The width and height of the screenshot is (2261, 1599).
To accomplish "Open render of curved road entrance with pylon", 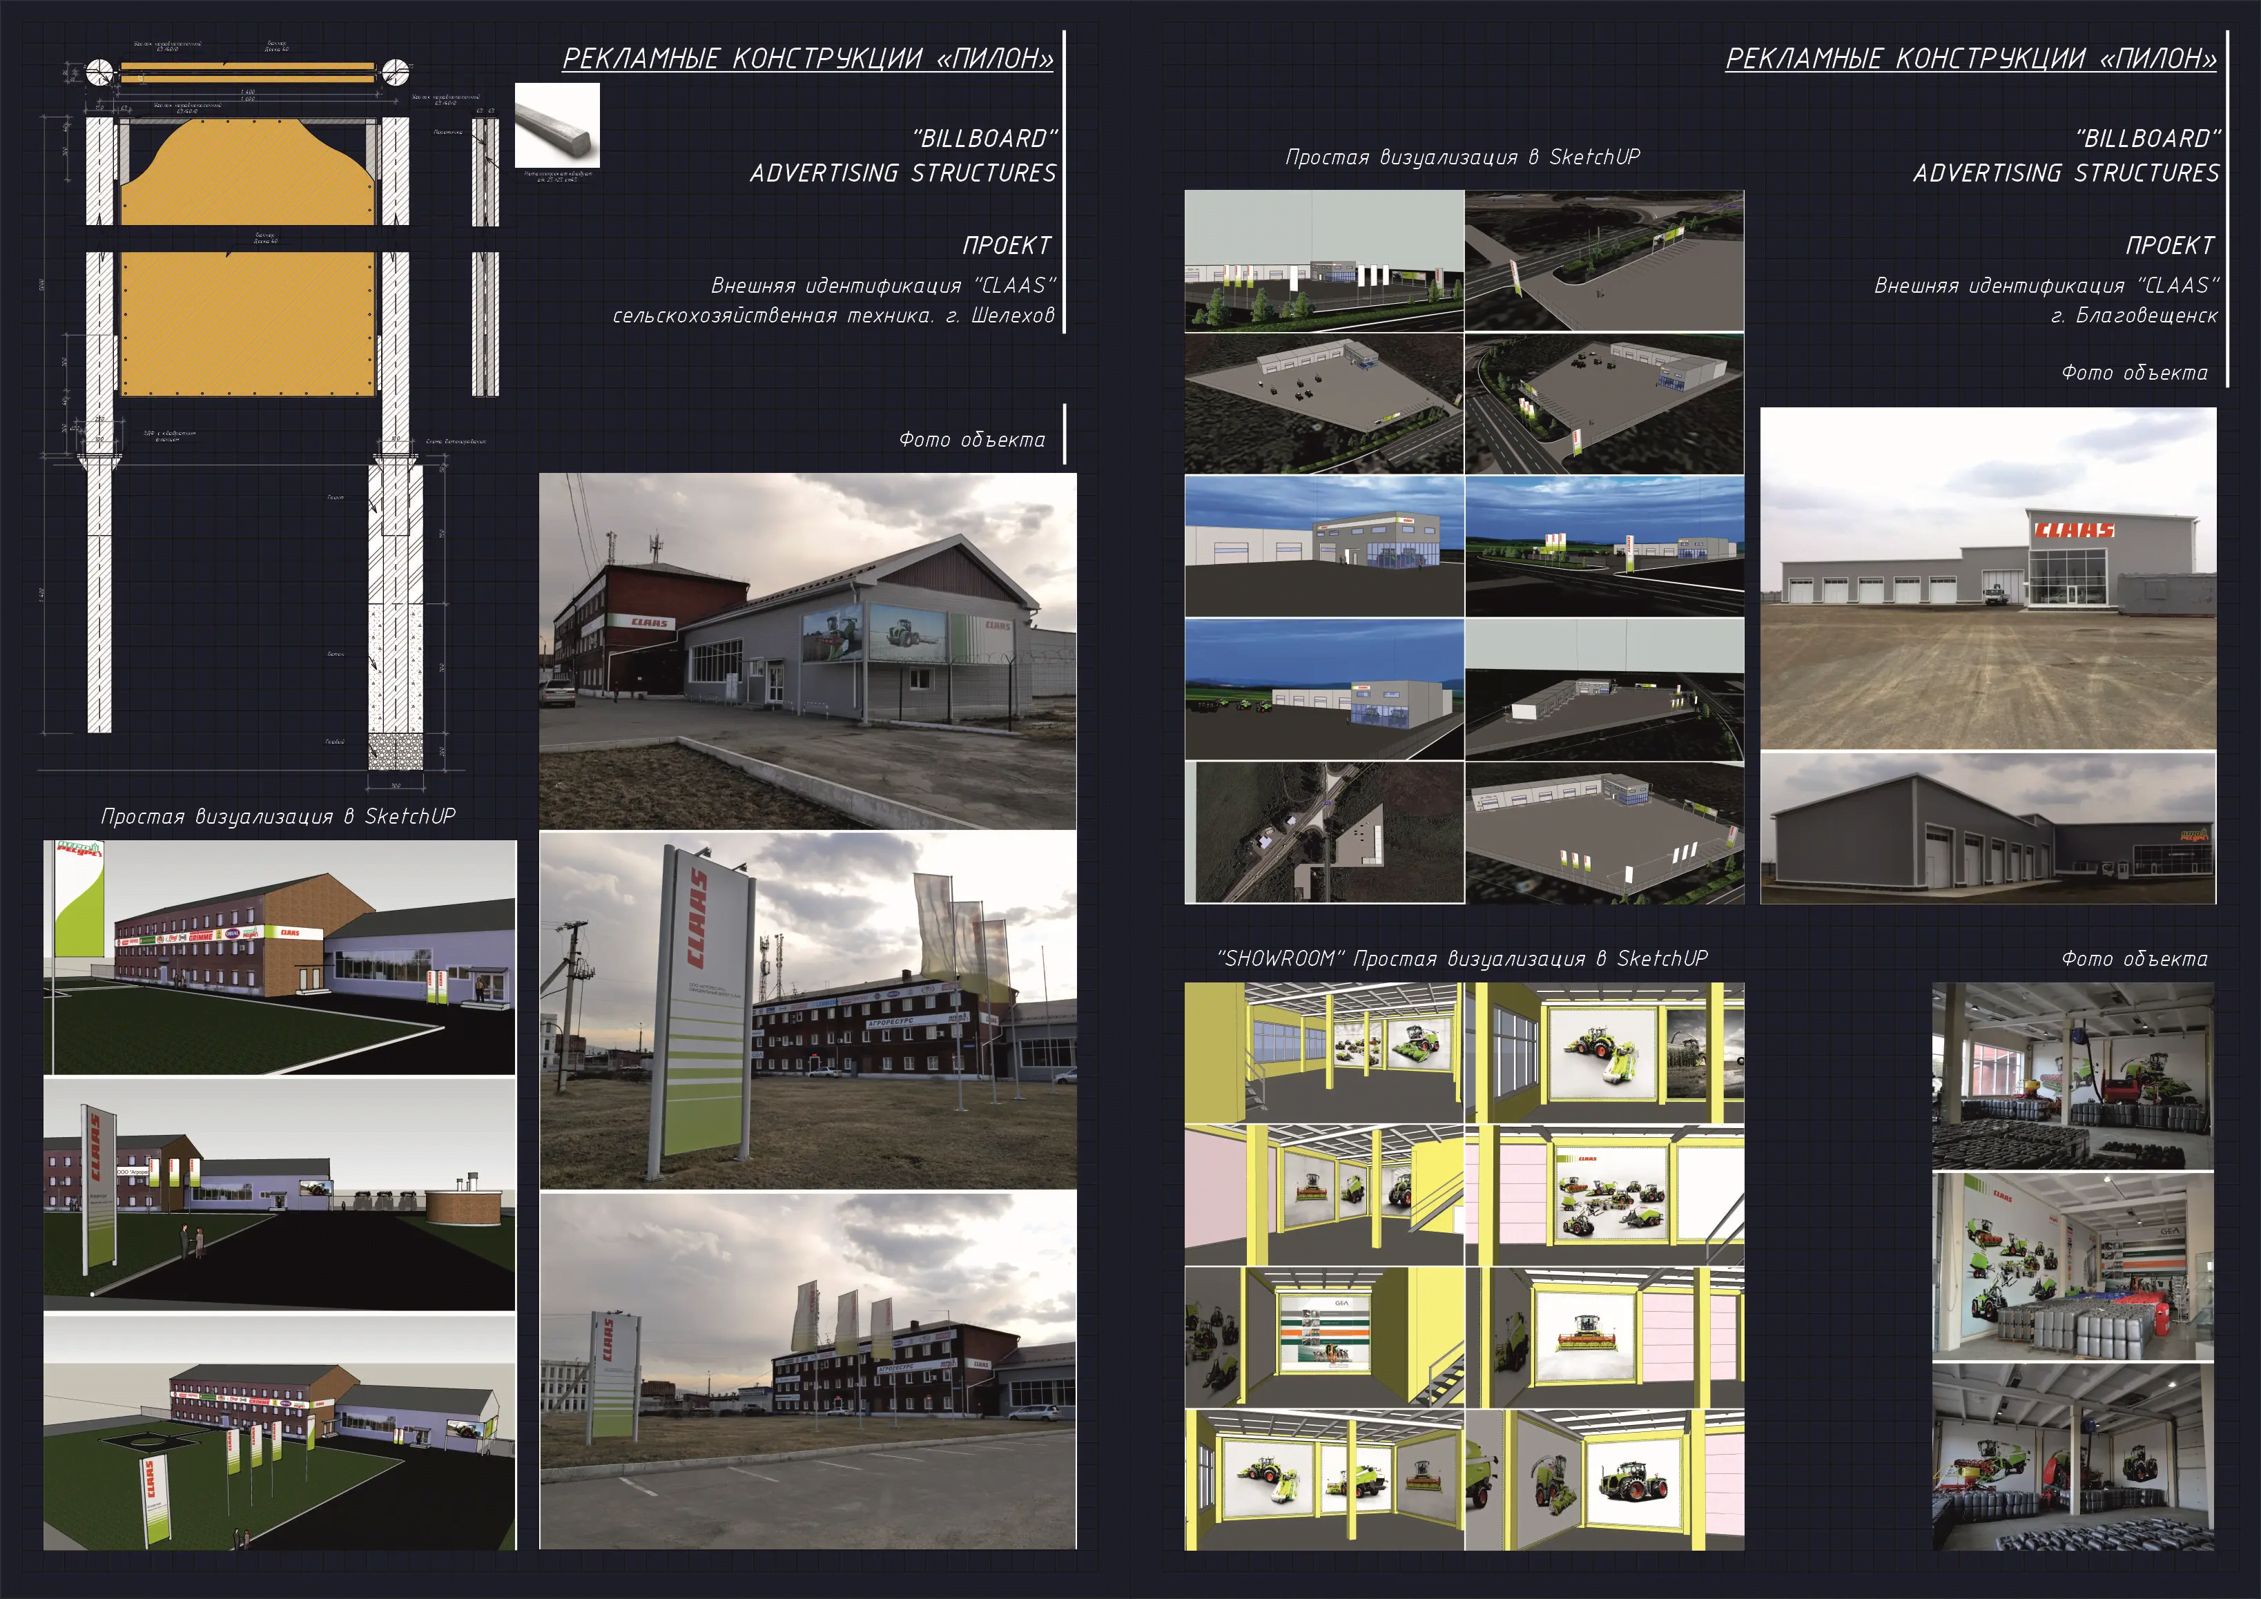I will [x=1604, y=261].
